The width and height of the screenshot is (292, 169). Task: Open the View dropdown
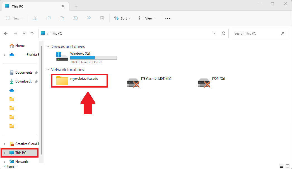(x=147, y=18)
